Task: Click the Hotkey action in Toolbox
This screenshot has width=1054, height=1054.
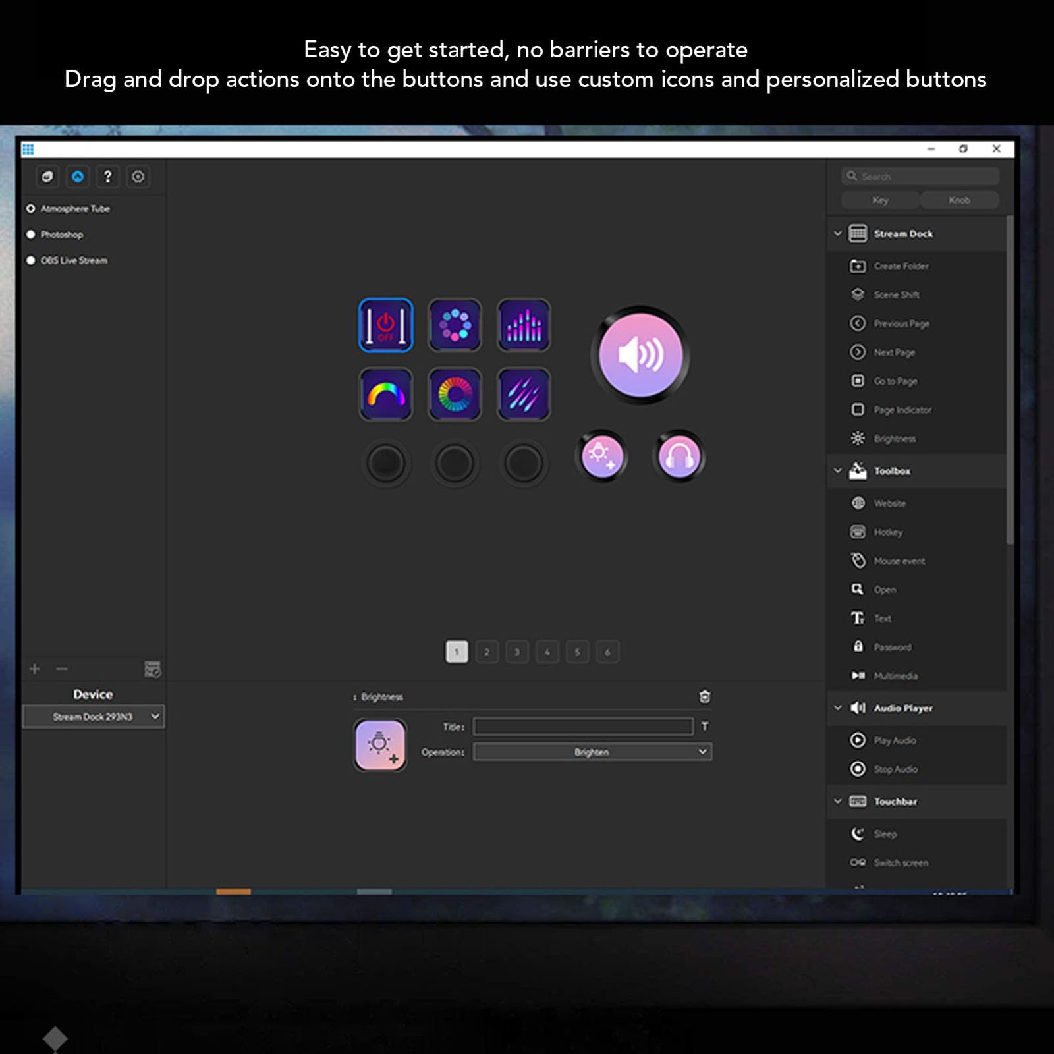Action: click(887, 532)
